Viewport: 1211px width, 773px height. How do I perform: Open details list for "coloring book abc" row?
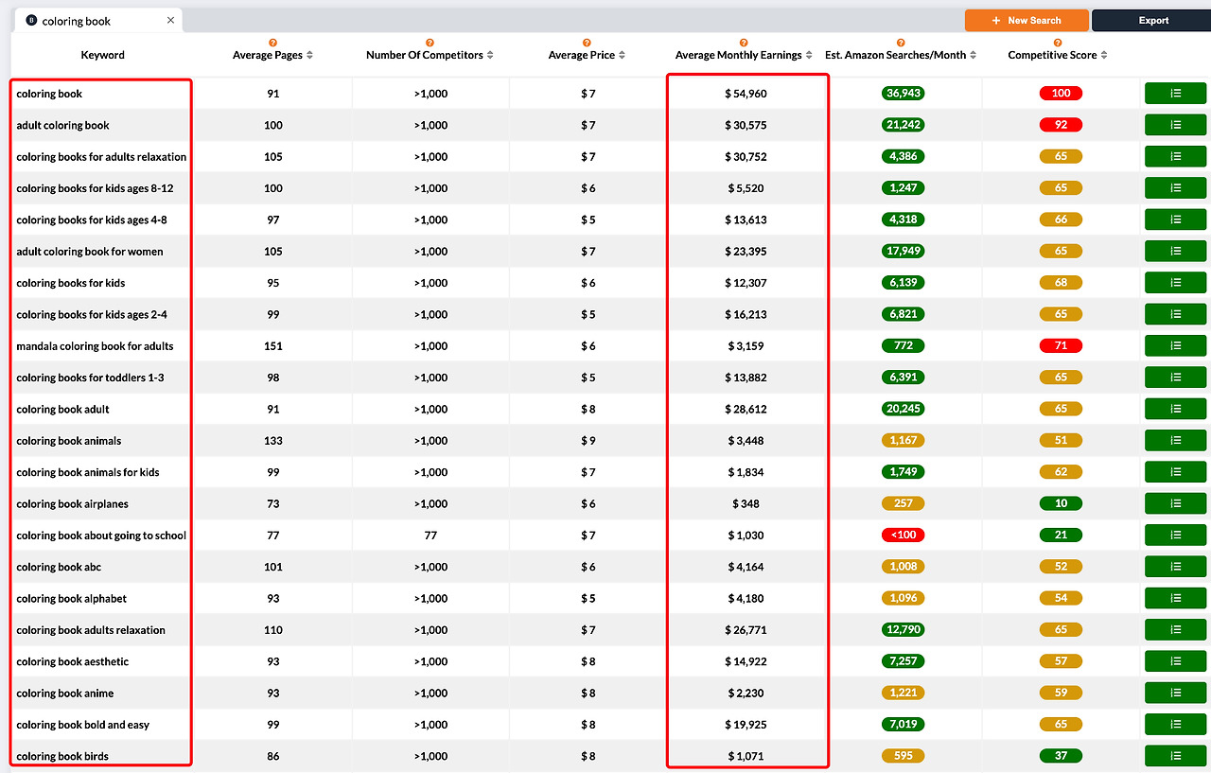coord(1175,567)
